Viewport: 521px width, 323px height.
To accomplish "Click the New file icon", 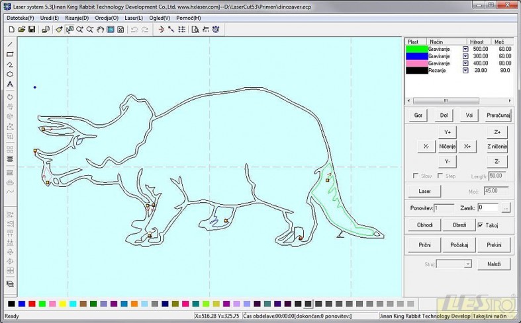I will pos(12,30).
